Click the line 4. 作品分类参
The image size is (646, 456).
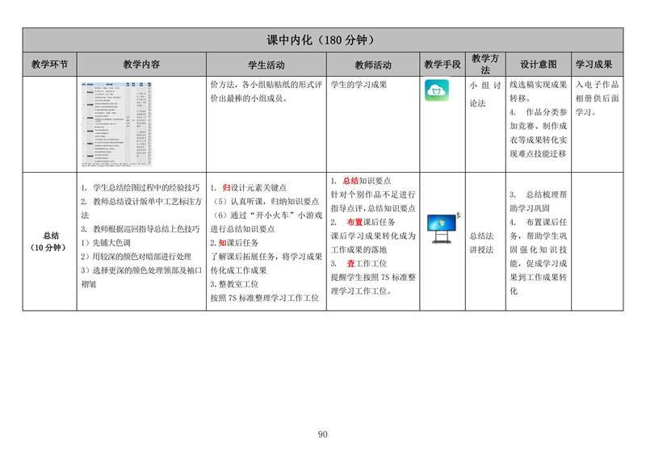538,112
